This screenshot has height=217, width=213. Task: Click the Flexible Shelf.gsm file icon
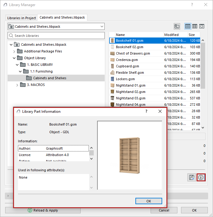[x=112, y=73]
